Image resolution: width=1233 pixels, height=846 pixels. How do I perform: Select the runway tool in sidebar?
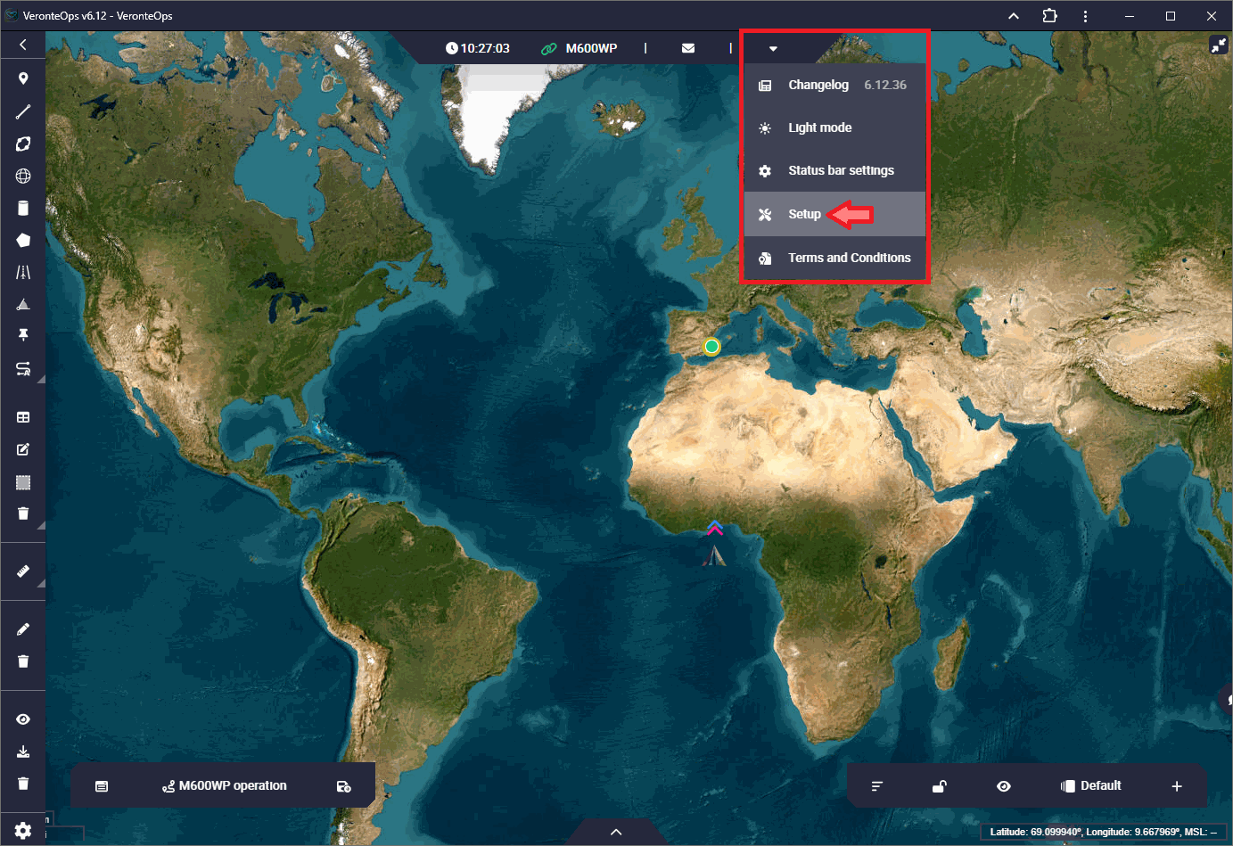pos(23,272)
